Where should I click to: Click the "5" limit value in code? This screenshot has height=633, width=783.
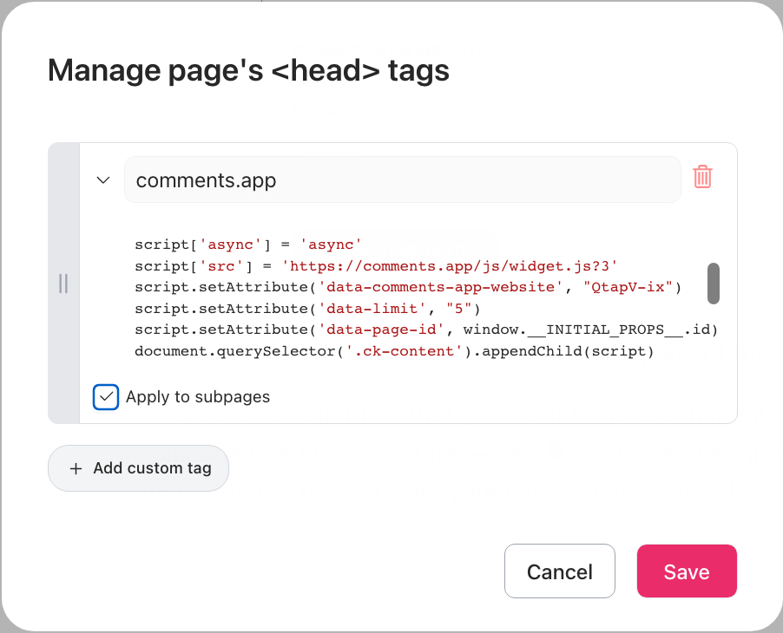(x=459, y=309)
